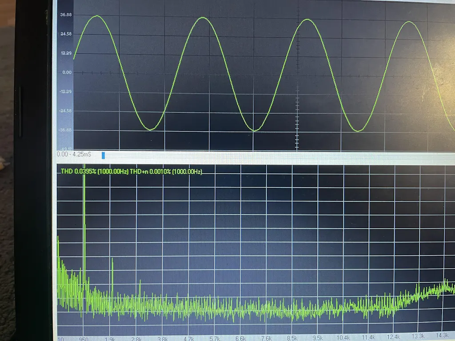
Task: Click the 0.00 center amplitude axis label
Action: 67,72
